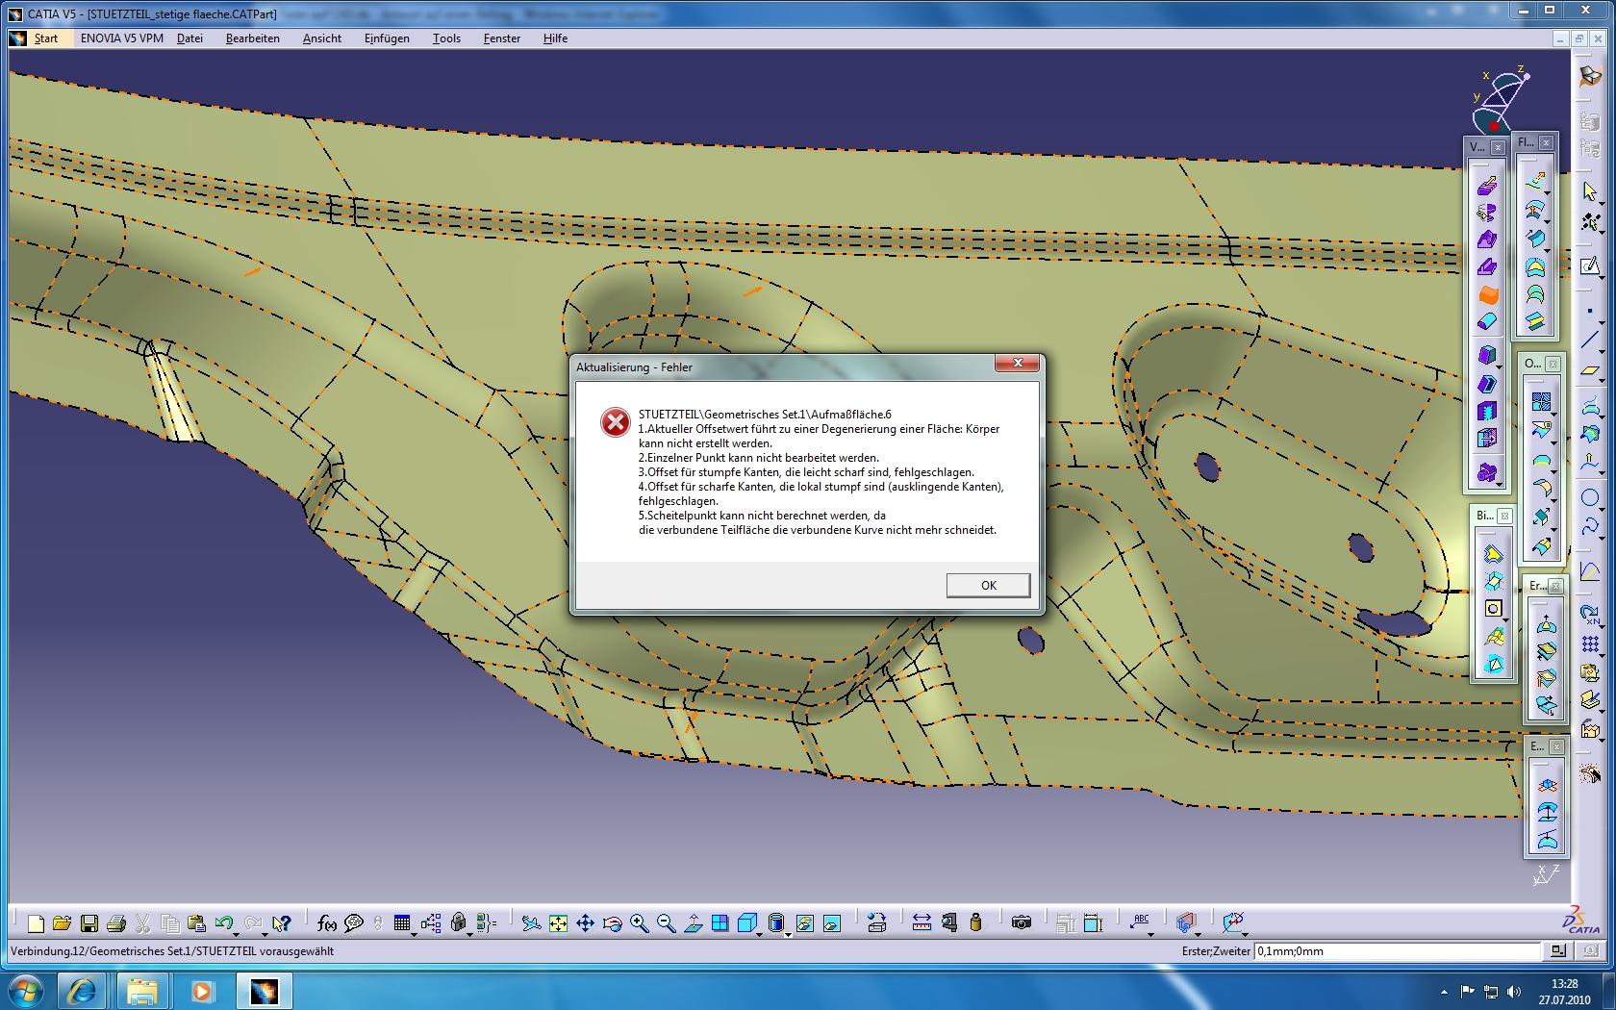Click the Select arrow tool
1616x1010 pixels.
click(1590, 191)
